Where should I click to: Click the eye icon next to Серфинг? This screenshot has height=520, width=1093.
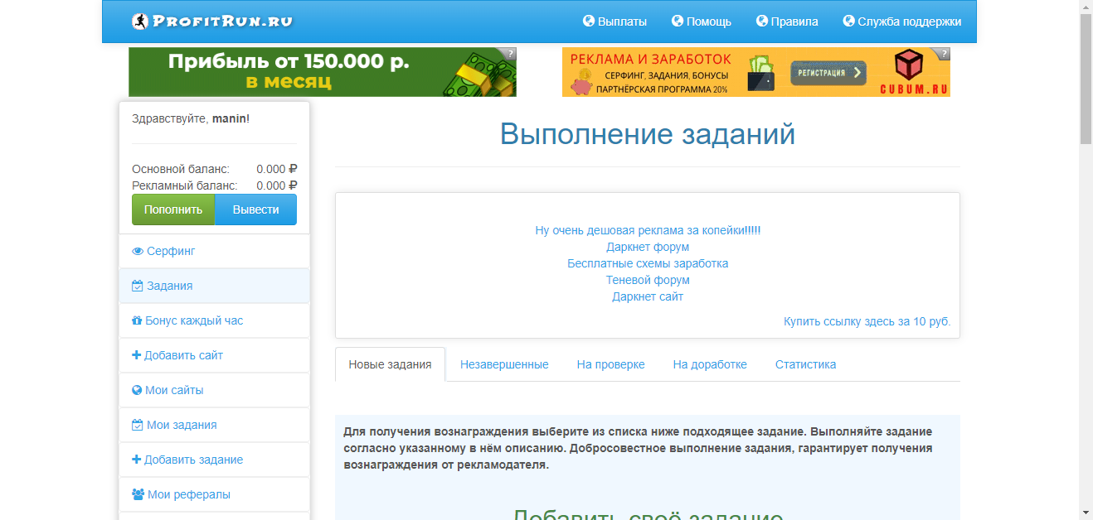point(138,251)
